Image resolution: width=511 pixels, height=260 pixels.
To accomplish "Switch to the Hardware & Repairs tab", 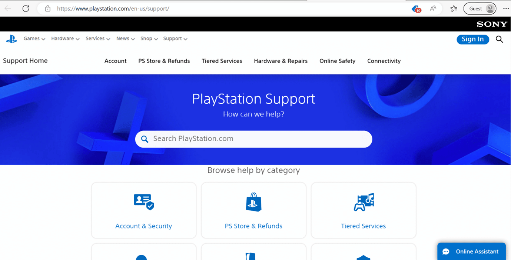I will click(281, 61).
